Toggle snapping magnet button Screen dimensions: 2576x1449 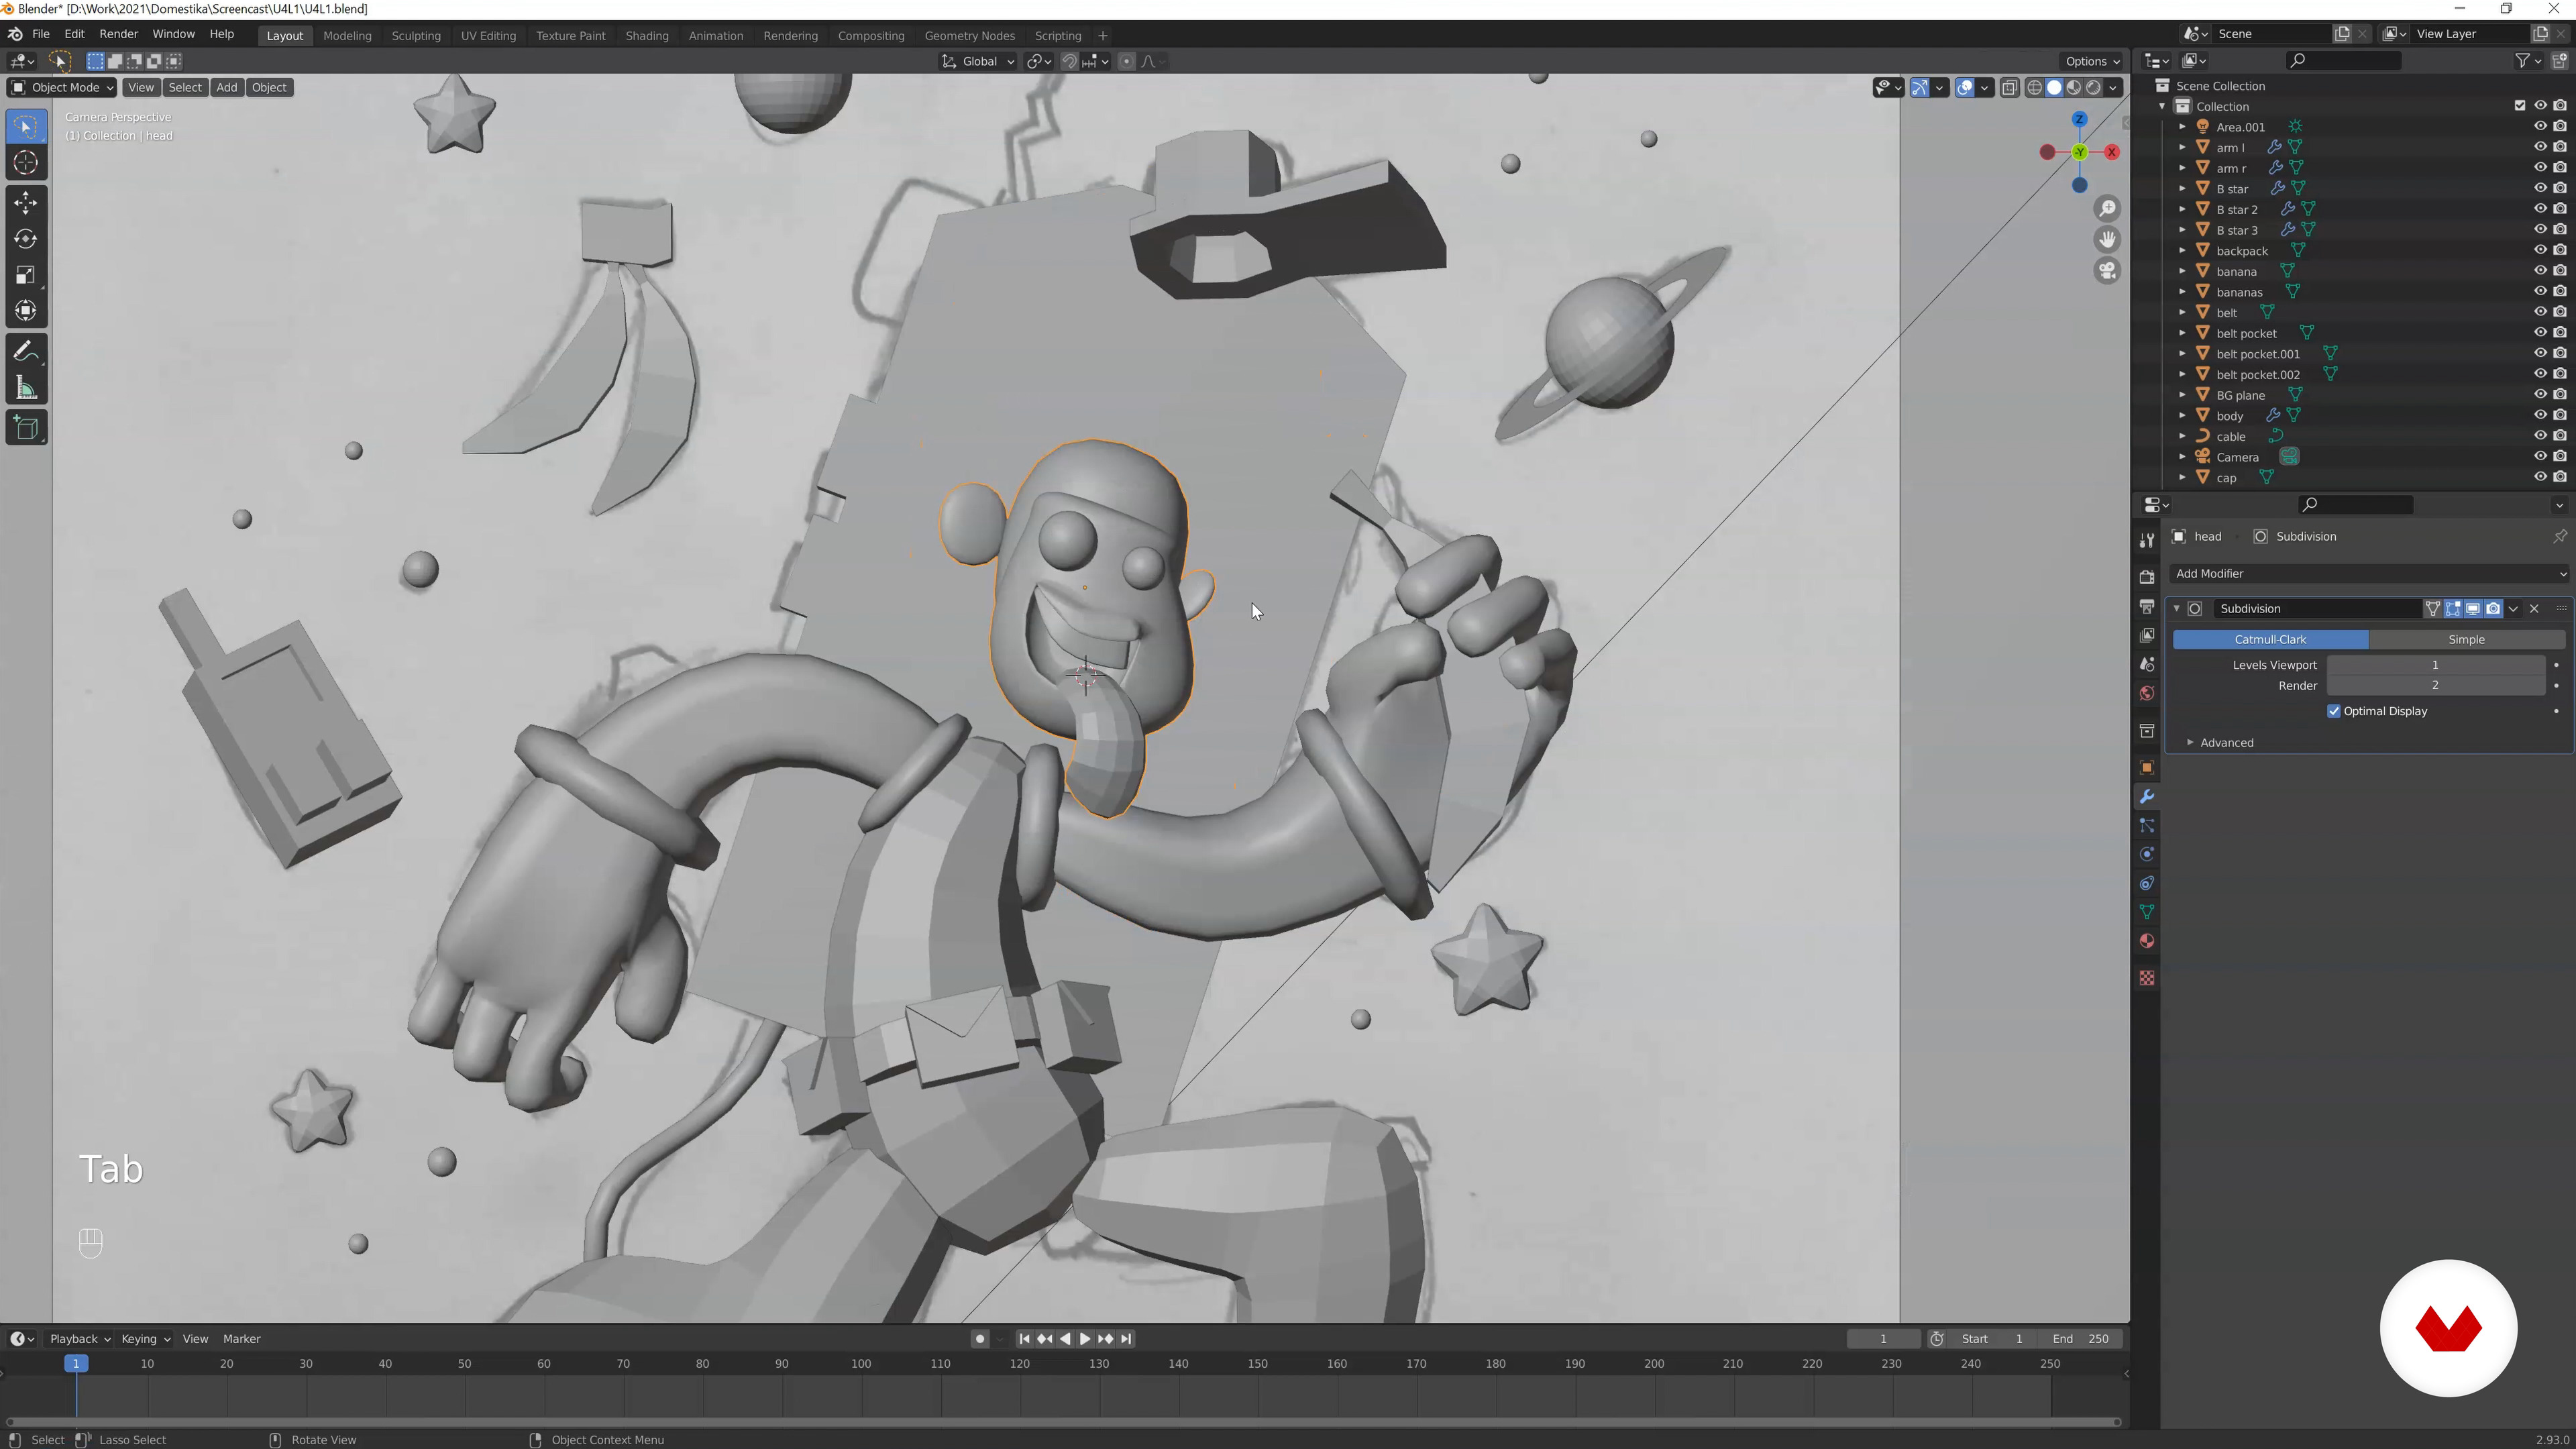pos(1069,61)
